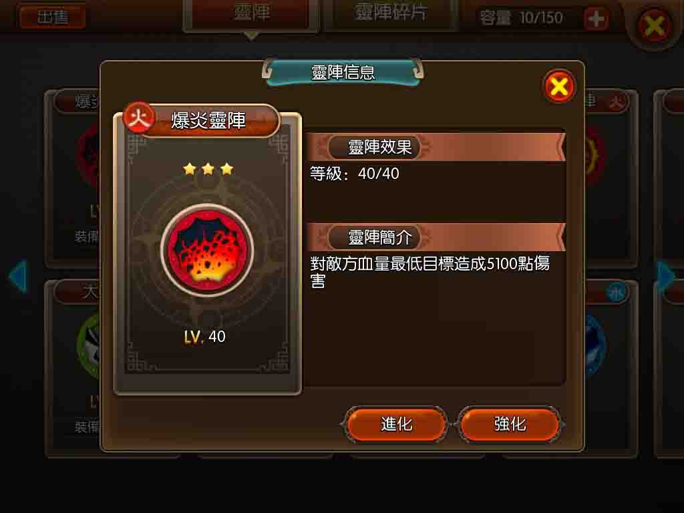Click the 爆炎靈陣 name banner

(x=208, y=120)
